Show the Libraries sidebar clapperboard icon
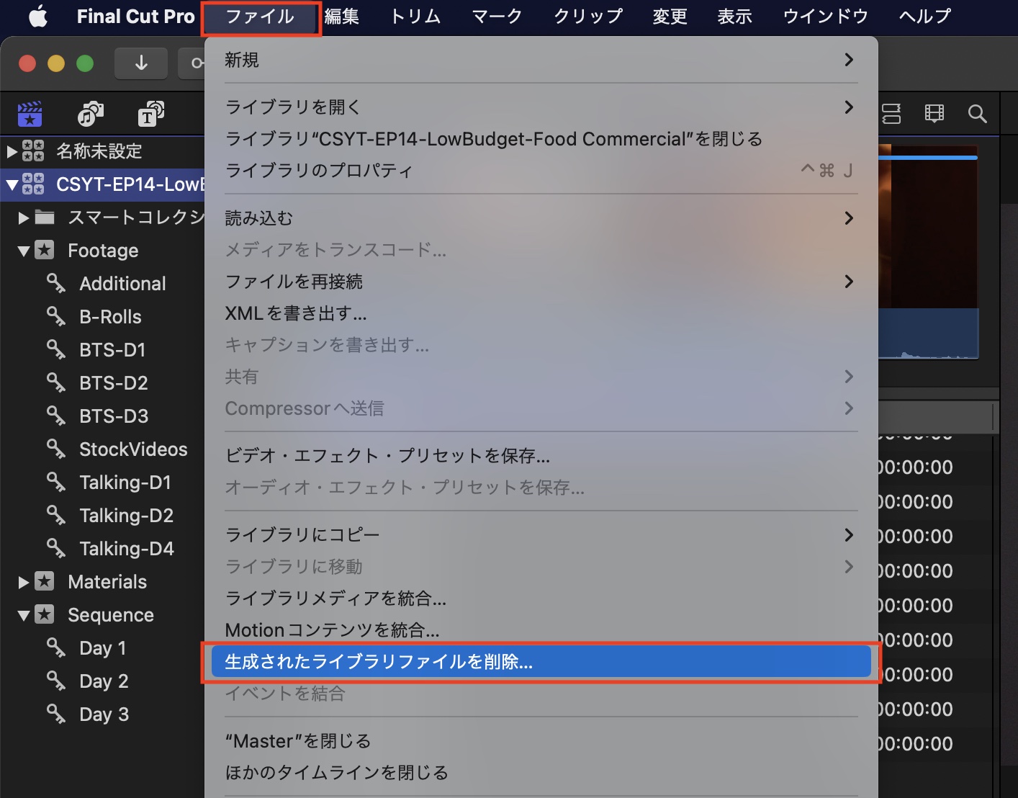The height and width of the screenshot is (798, 1018). pos(30,114)
